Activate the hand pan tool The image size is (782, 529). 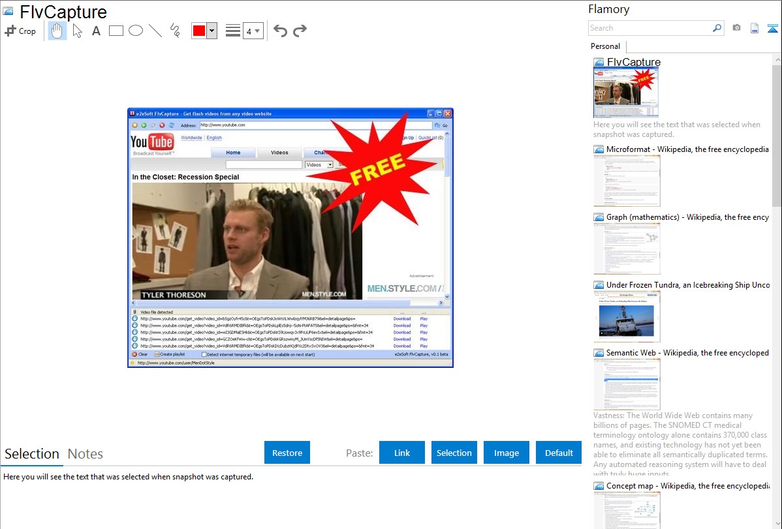click(57, 31)
